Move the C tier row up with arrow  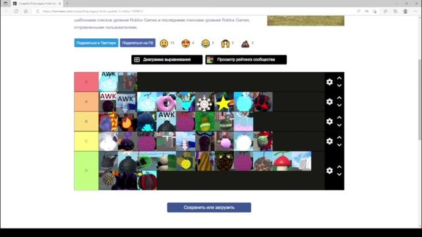pos(340,138)
